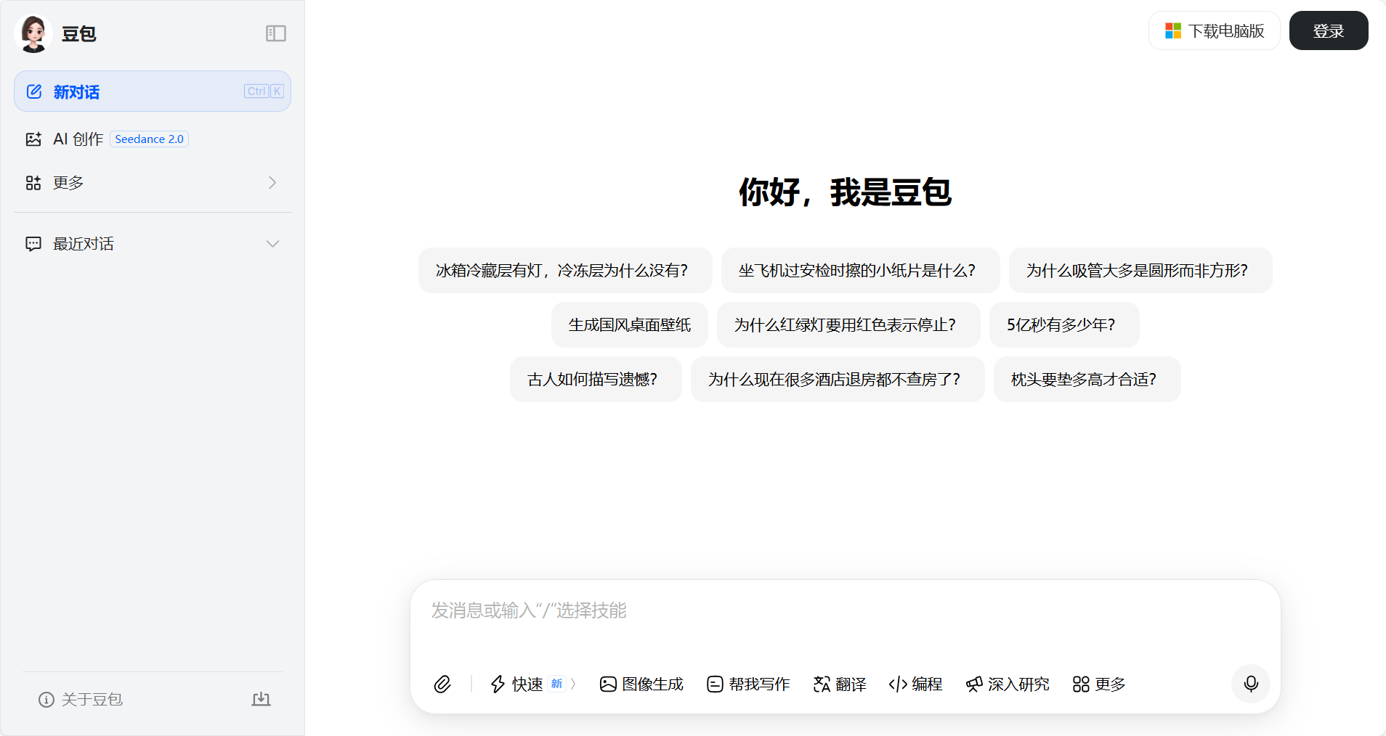Click the paperclip attachment icon
This screenshot has height=736, width=1386.
point(442,684)
